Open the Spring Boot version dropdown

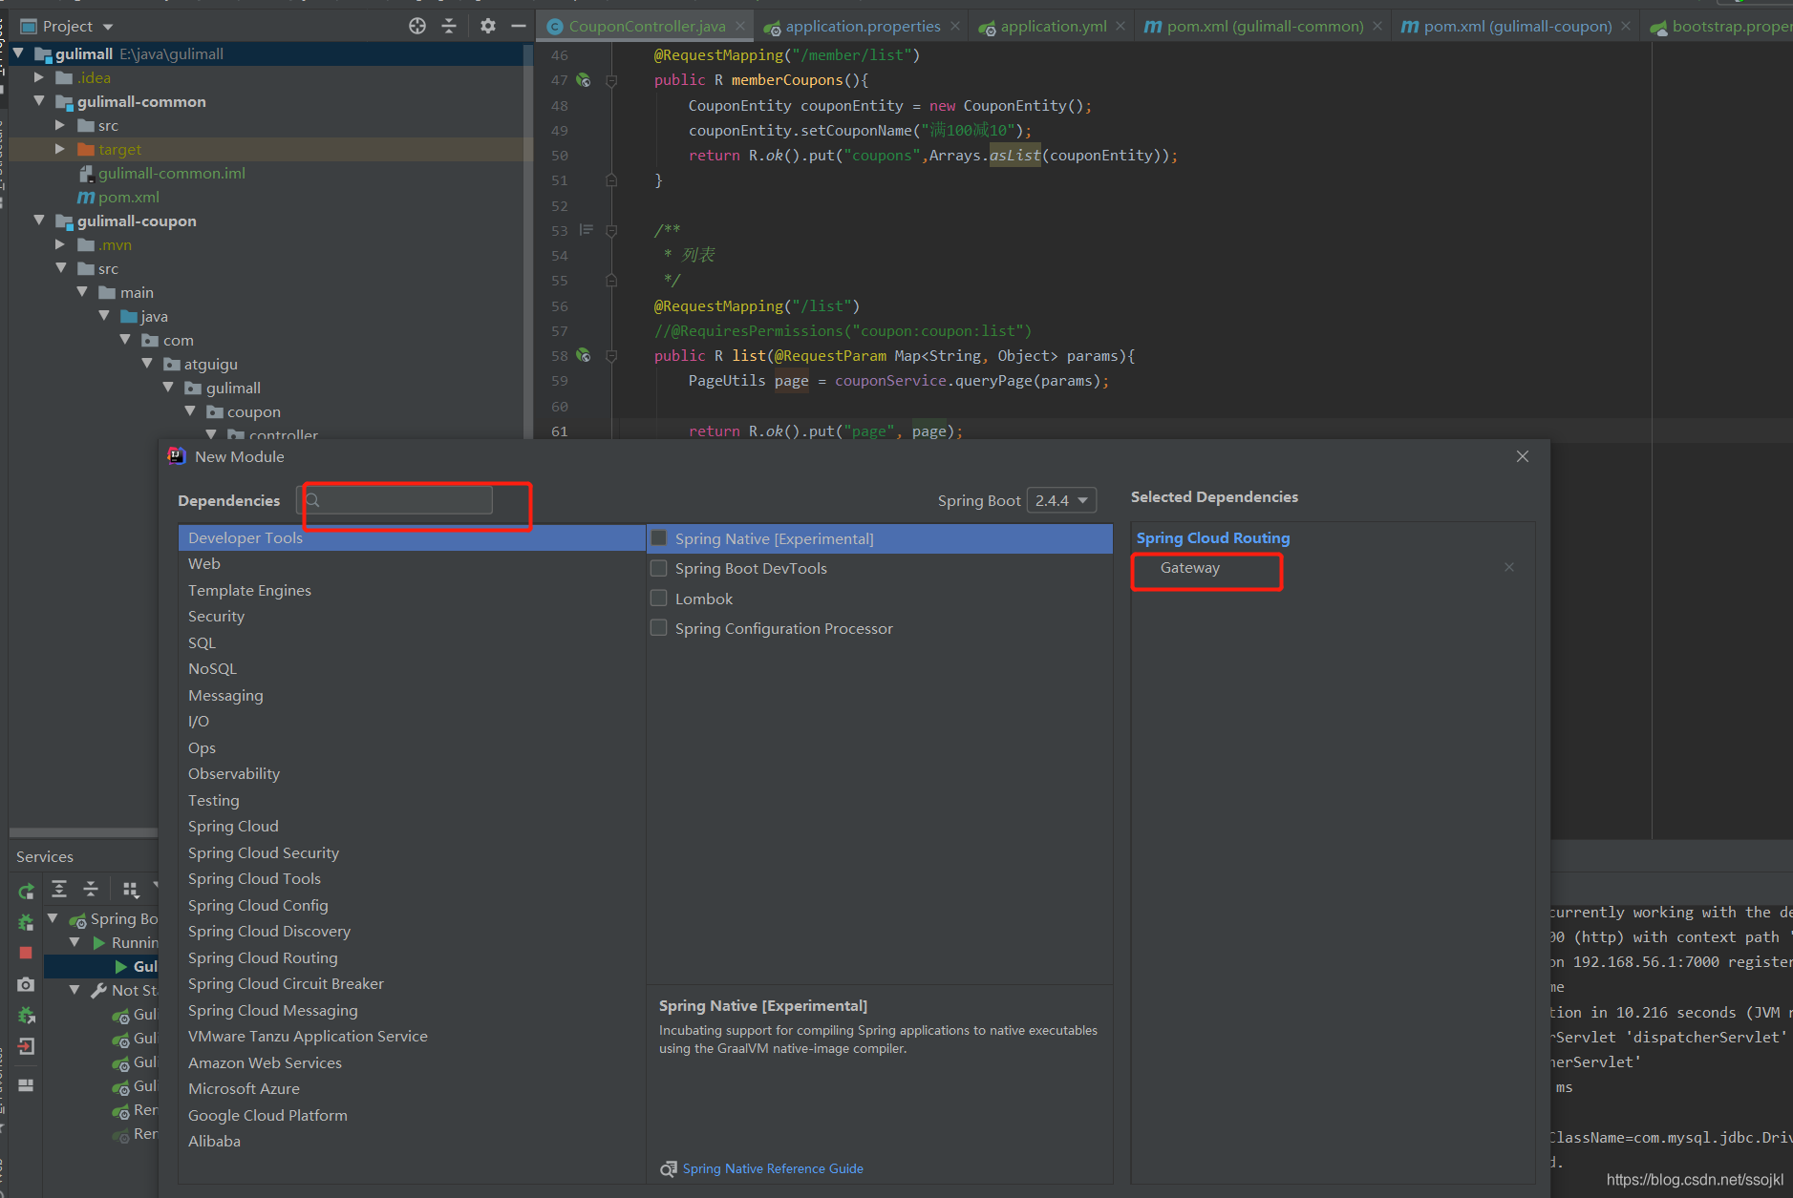[1061, 500]
